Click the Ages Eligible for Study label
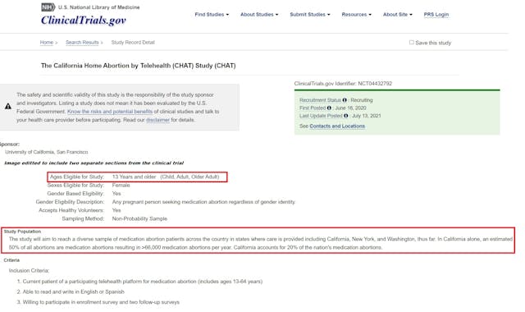The height and width of the screenshot is (312, 525). tap(76, 177)
